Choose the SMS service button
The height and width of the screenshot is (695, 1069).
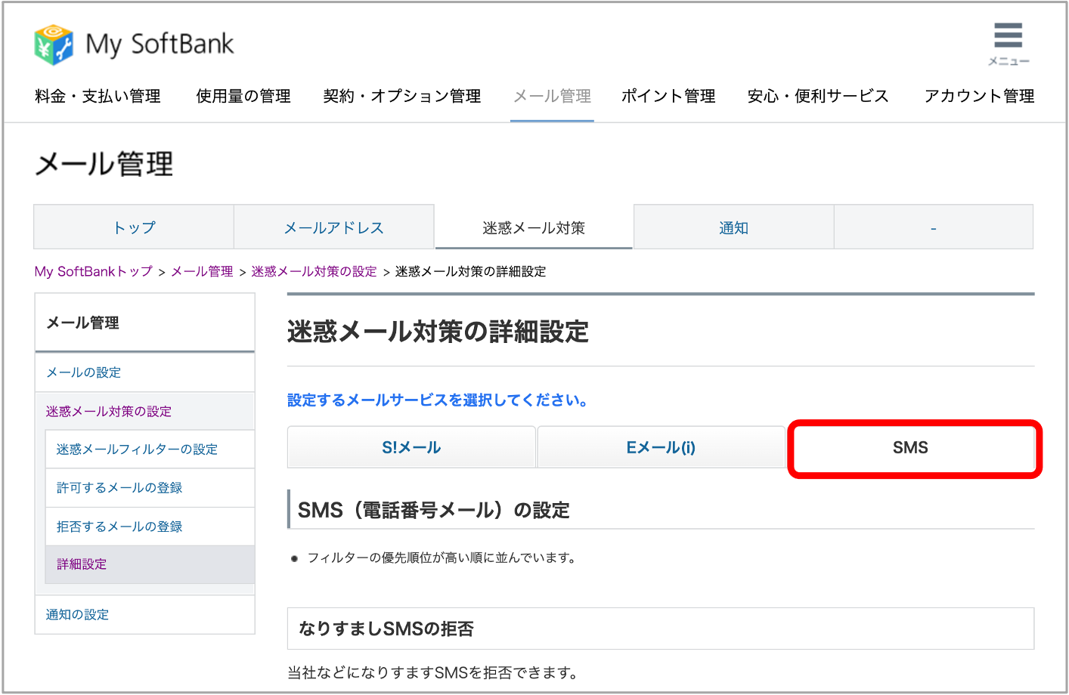pos(910,447)
